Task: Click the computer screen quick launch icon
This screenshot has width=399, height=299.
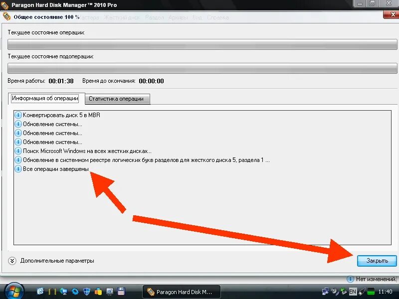Action: (110, 292)
